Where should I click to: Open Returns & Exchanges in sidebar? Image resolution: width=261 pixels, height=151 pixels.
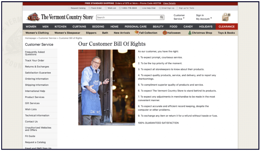tap(37, 67)
